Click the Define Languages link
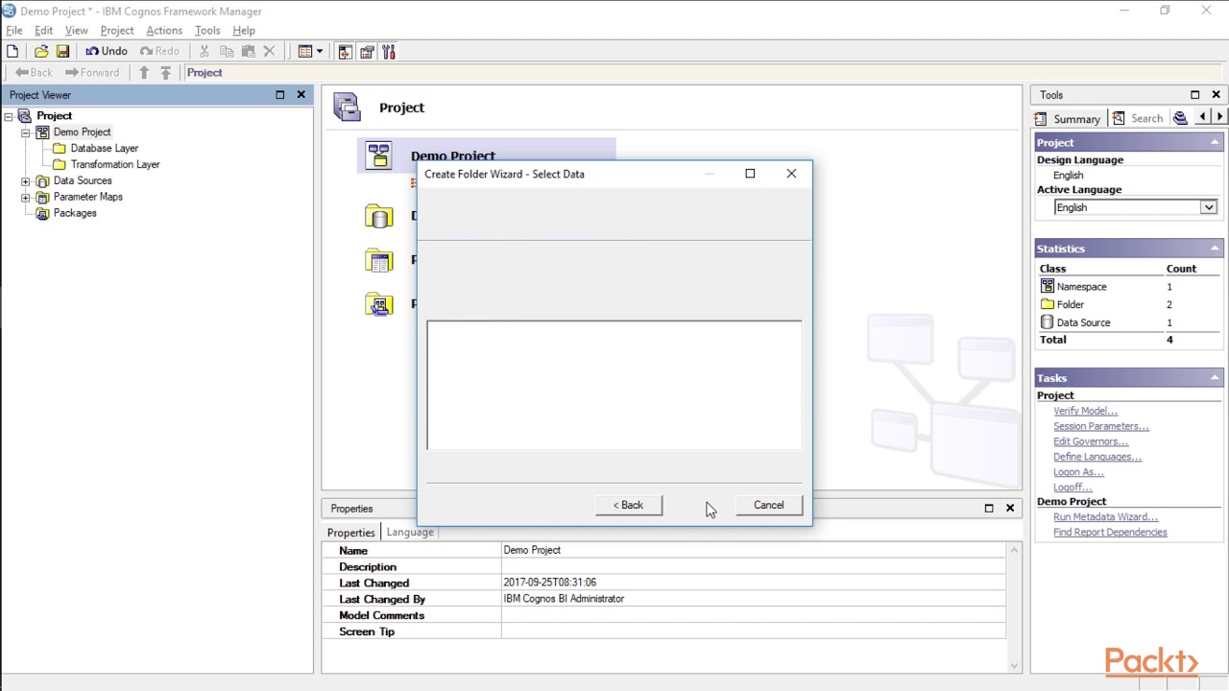This screenshot has height=691, width=1229. click(x=1097, y=457)
